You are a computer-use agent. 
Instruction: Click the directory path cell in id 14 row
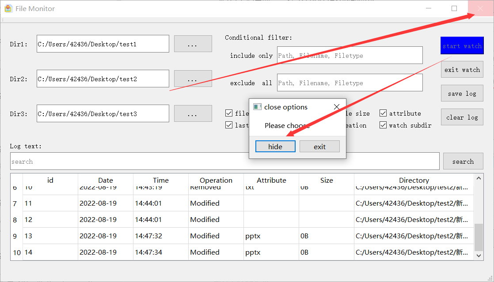coord(414,252)
